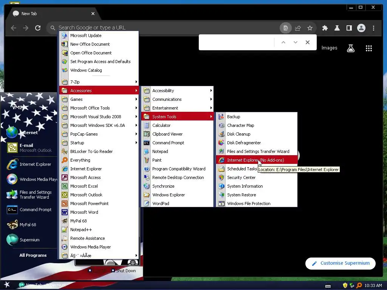Click the pinned Supermium icon in Start menu
Viewport: 387px width, 290px height.
click(12, 240)
